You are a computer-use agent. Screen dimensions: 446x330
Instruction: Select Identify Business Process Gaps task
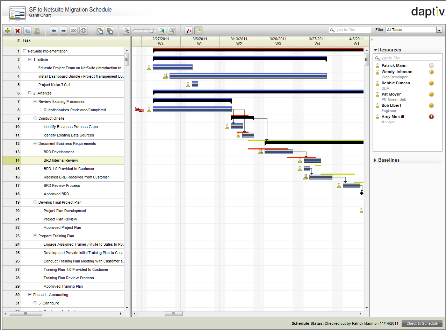63,127
